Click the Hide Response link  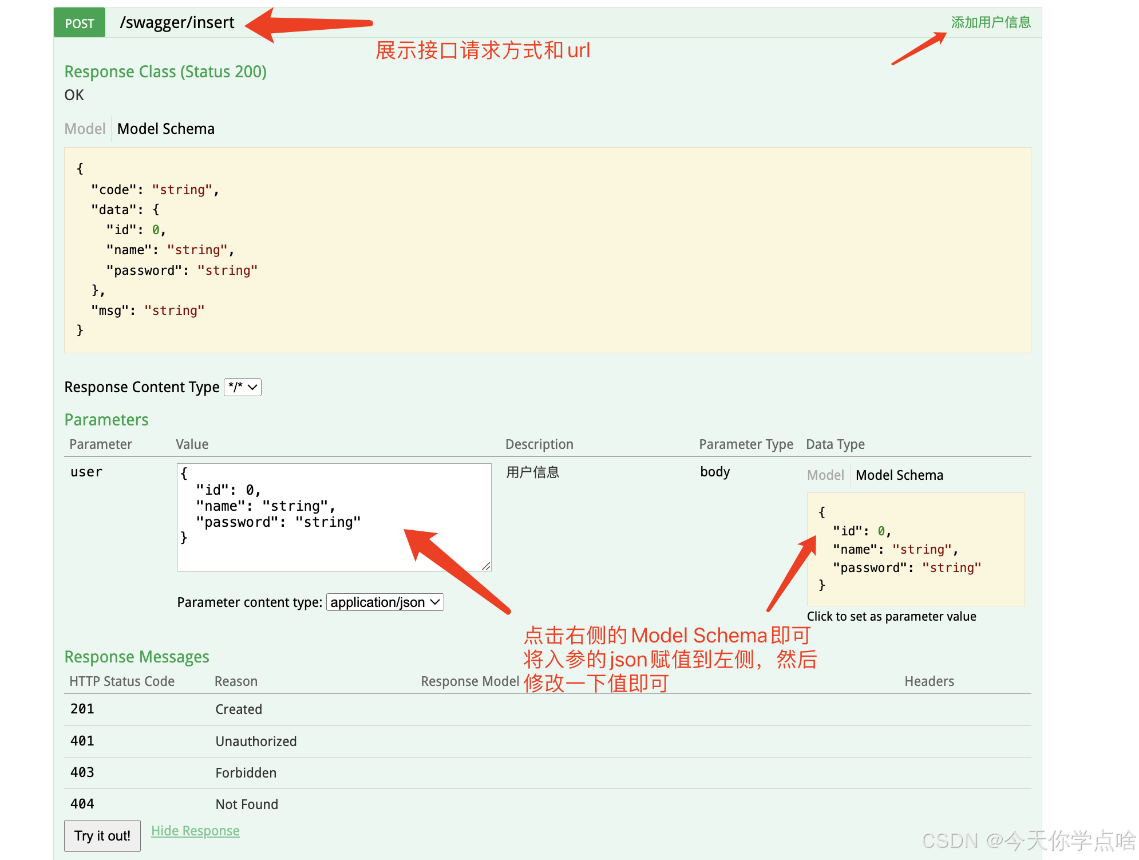click(x=195, y=831)
